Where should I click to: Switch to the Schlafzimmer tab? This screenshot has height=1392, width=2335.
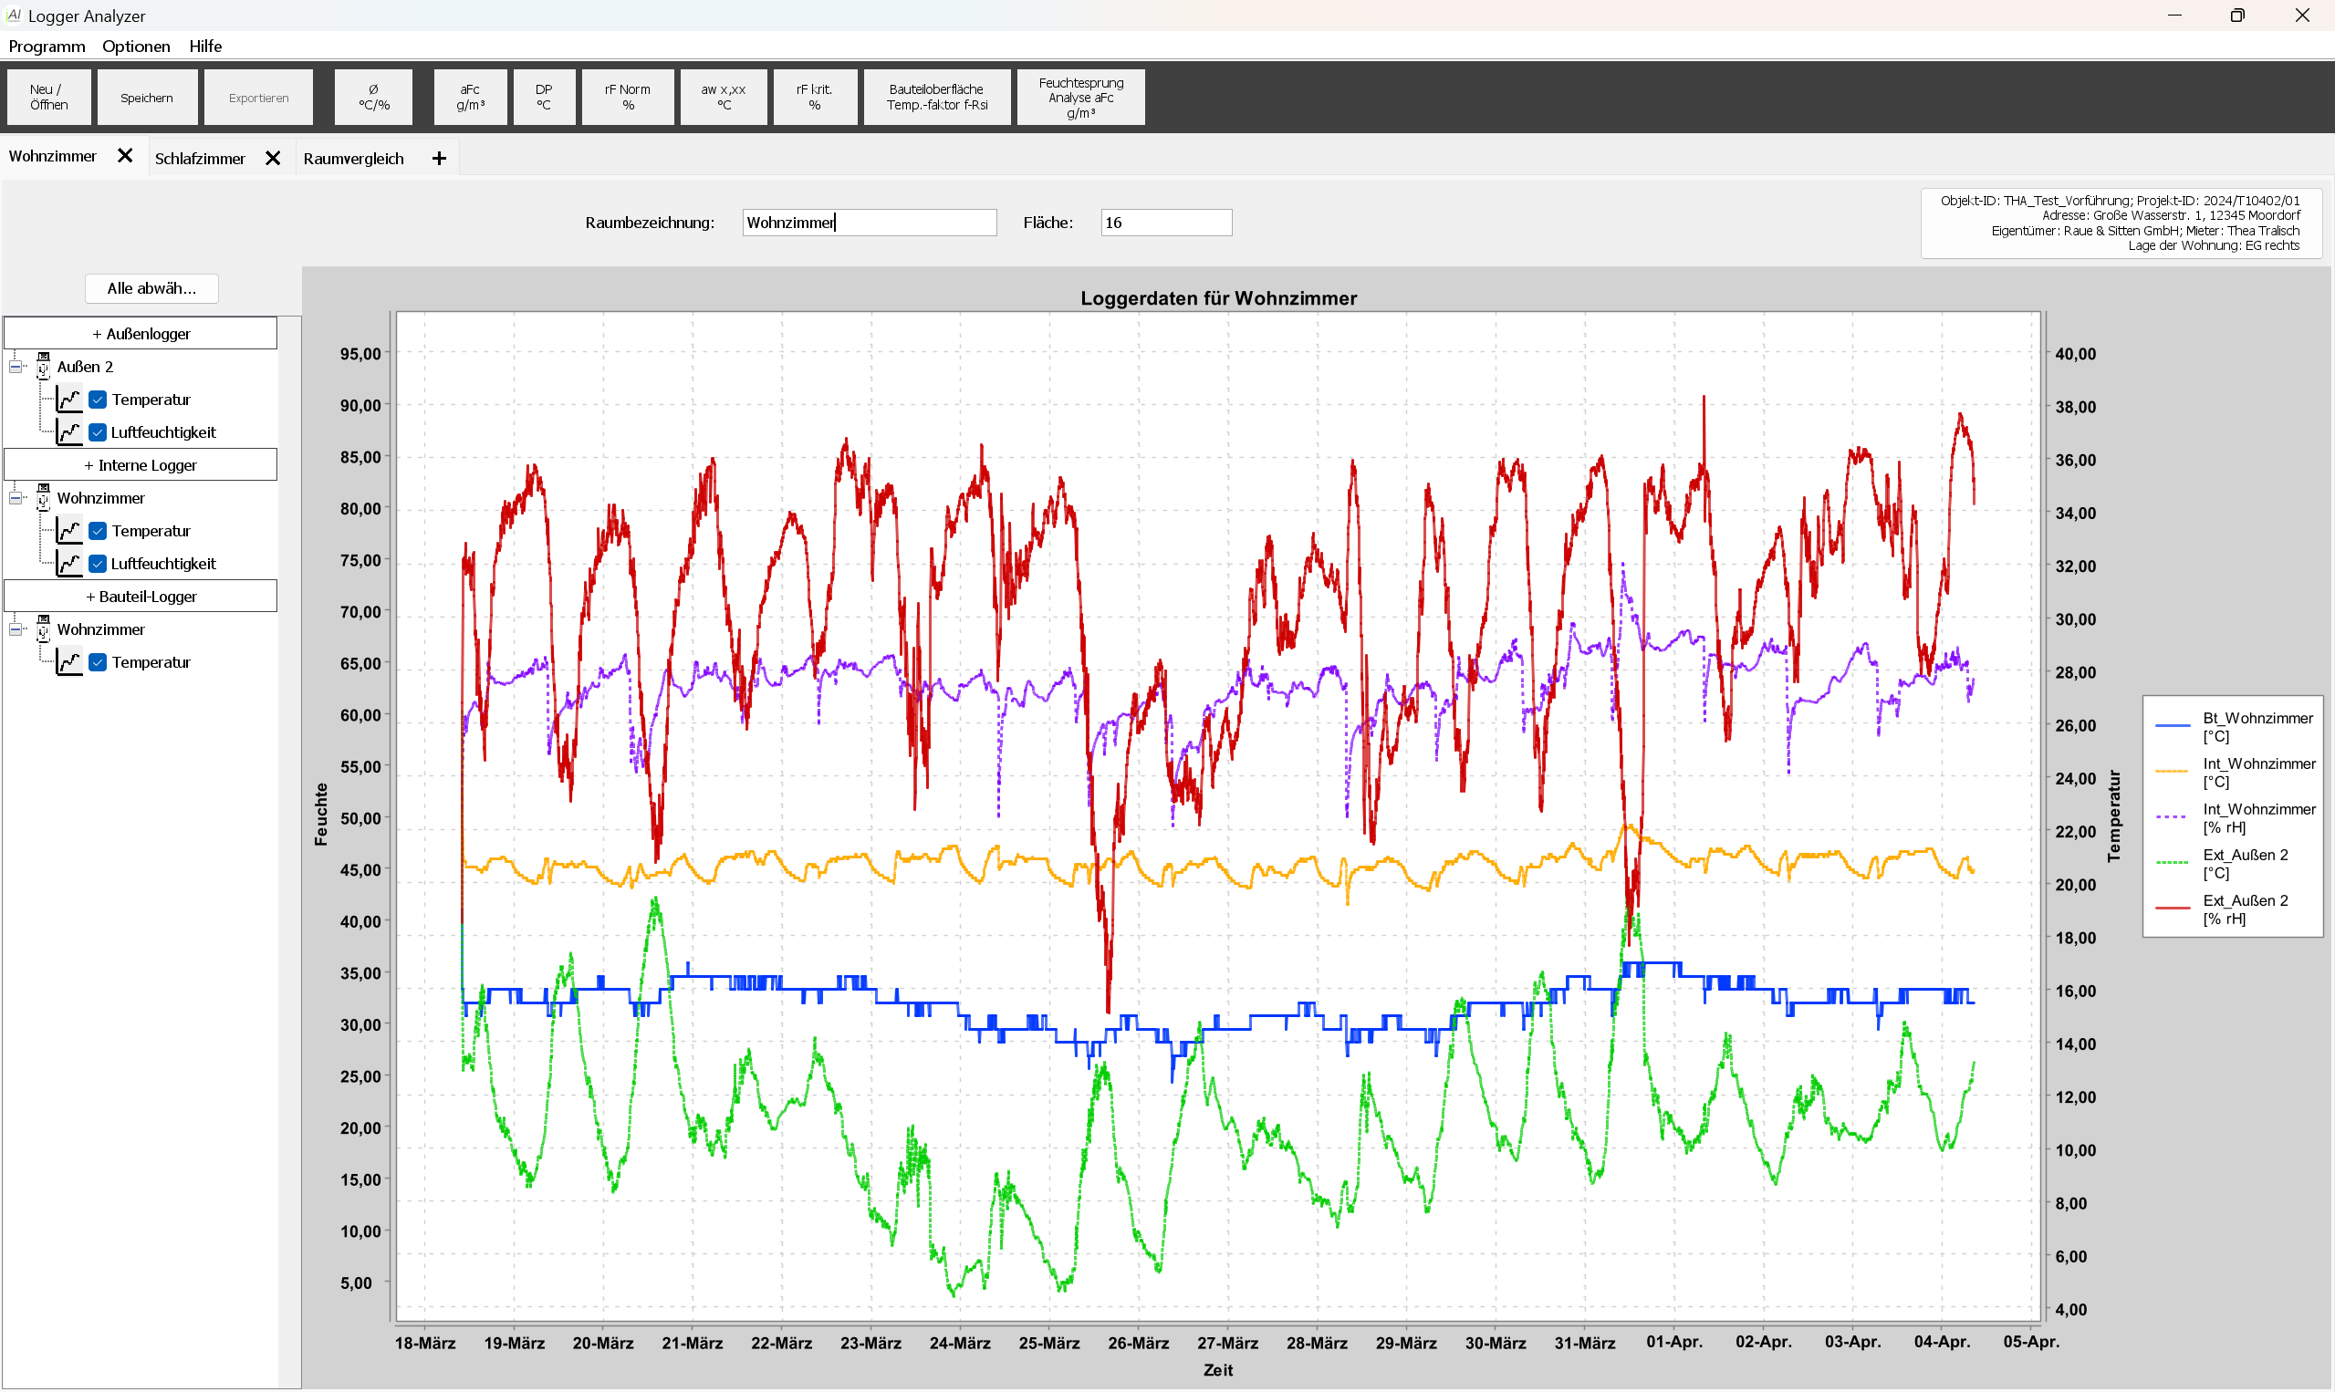pyautogui.click(x=200, y=159)
